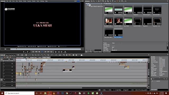Click the Open Project icon in timeline toolbar
Image resolution: width=169 pixels, height=95 pixels.
[x=22, y=55]
